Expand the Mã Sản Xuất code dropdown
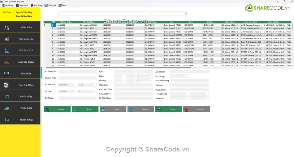The height and width of the screenshot is (157, 294). click(75, 85)
